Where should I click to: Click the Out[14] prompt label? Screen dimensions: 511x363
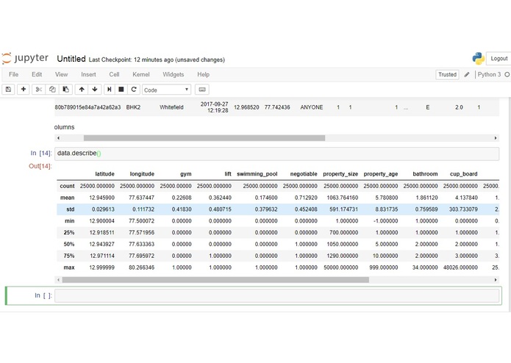coord(40,166)
